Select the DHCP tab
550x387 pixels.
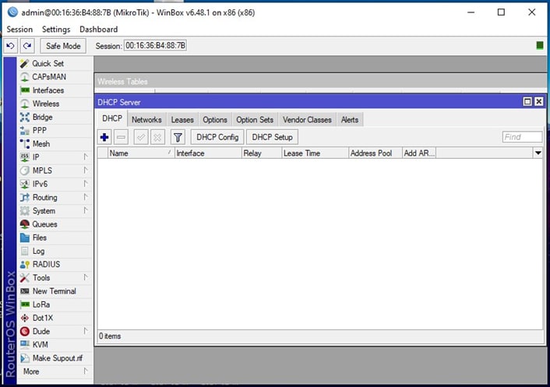point(112,119)
